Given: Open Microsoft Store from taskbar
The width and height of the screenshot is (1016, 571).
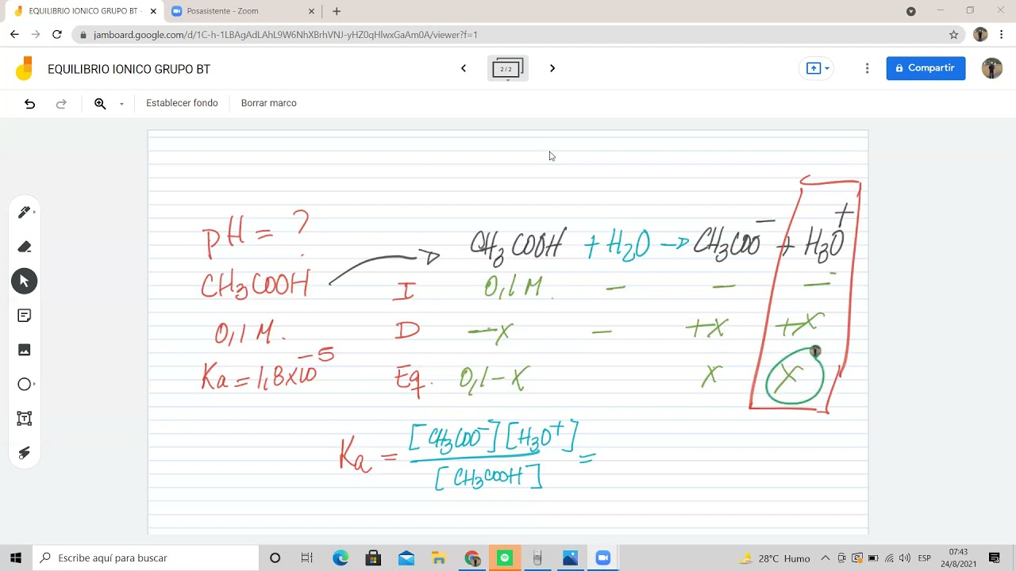Looking at the screenshot, I should pyautogui.click(x=373, y=558).
